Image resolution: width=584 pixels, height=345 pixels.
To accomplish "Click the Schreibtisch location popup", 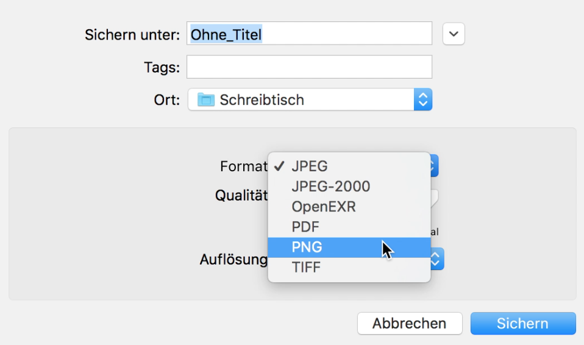I will pyautogui.click(x=310, y=99).
